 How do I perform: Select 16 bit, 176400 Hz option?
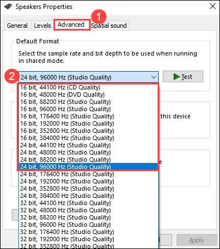pos(89,116)
